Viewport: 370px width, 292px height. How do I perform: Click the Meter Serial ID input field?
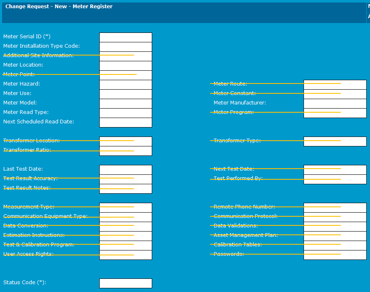tap(126, 37)
